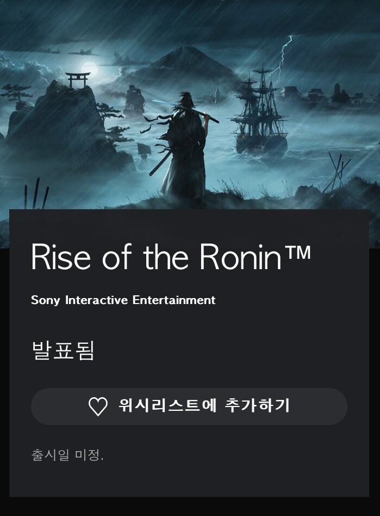The height and width of the screenshot is (516, 380).
Task: Click the Rise of the Ronin™ title
Action: click(x=171, y=257)
